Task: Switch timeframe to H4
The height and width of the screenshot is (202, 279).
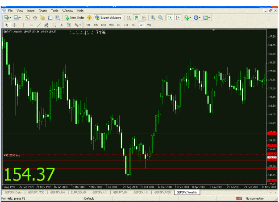Action: pyautogui.click(x=126, y=25)
